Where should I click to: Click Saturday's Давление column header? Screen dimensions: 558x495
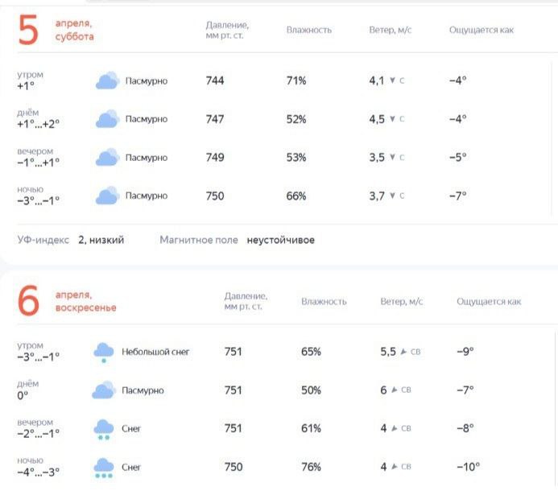pyautogui.click(x=227, y=31)
